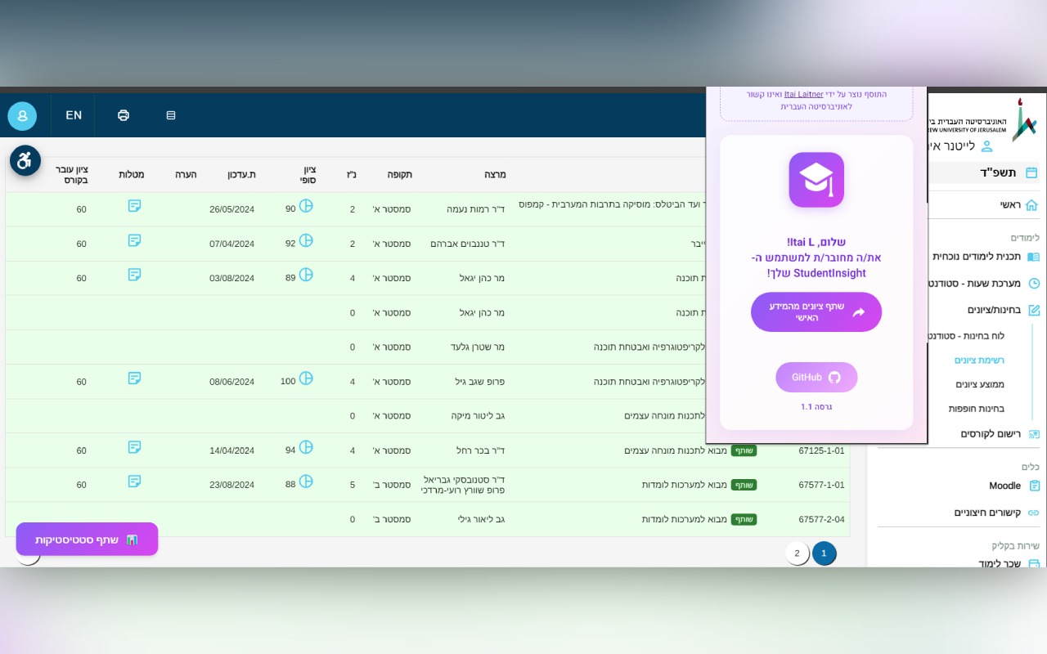Open the user profile avatar icon
The height and width of the screenshot is (654, 1047).
point(22,116)
